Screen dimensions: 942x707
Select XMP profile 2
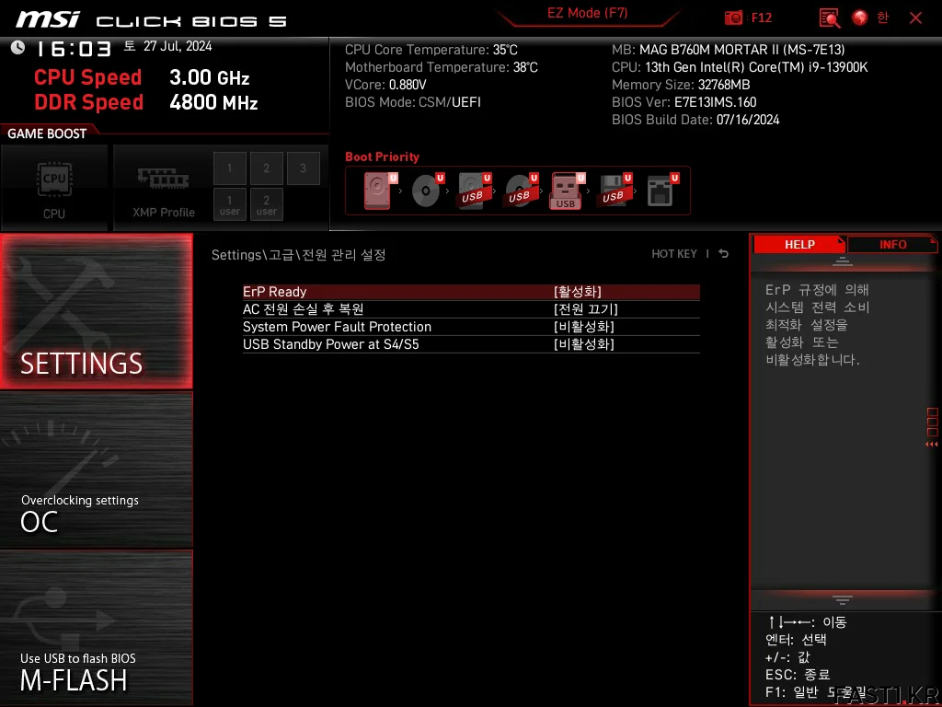click(x=266, y=168)
